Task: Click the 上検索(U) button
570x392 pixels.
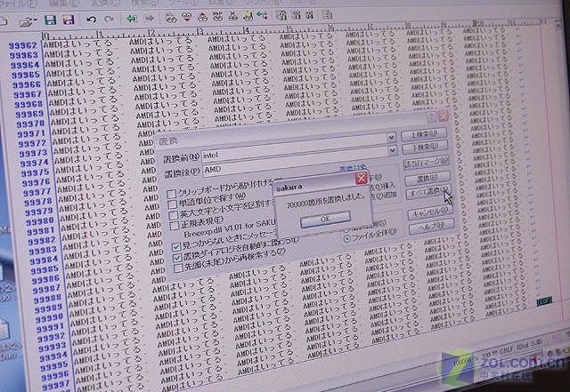Action: point(424,134)
